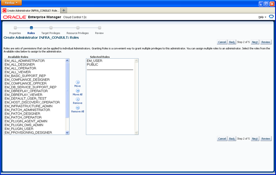Click the top Cancel button
The height and width of the screenshot is (175, 276).
222,42
